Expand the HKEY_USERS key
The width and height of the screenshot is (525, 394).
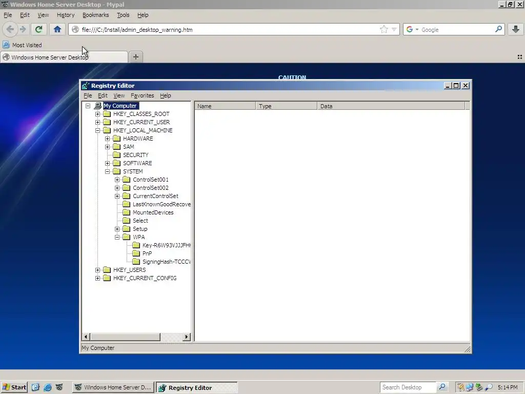point(97,270)
